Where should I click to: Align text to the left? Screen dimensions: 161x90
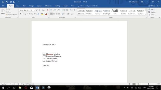pyautogui.click(x=51, y=14)
